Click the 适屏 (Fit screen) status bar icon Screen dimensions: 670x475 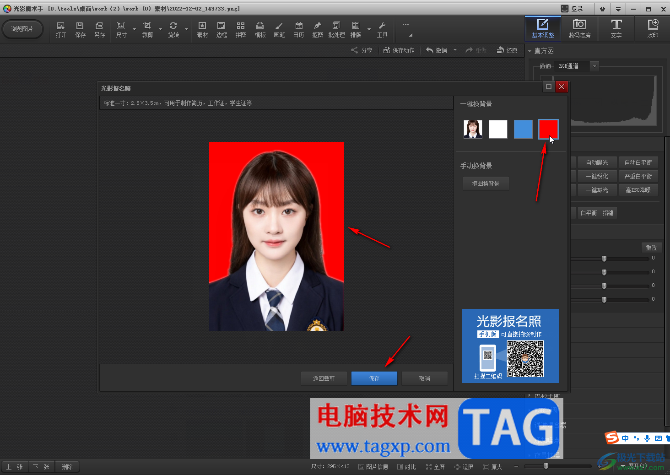click(x=464, y=467)
